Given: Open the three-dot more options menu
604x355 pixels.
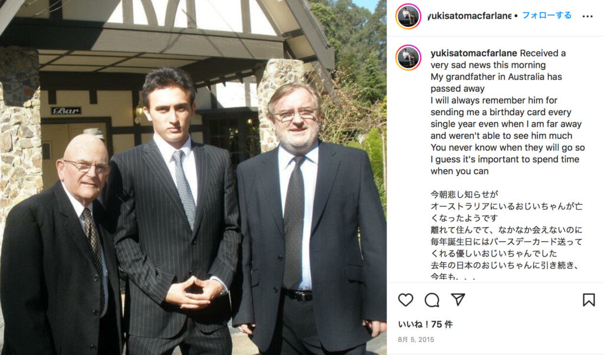Looking at the screenshot, I should click(x=587, y=16).
